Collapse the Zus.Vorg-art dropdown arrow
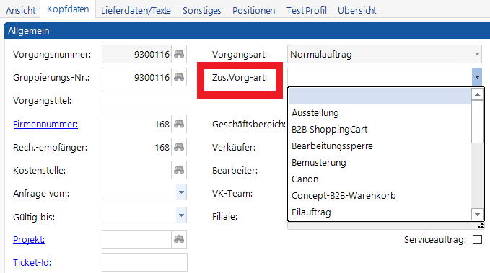The image size is (490, 273). click(477, 77)
